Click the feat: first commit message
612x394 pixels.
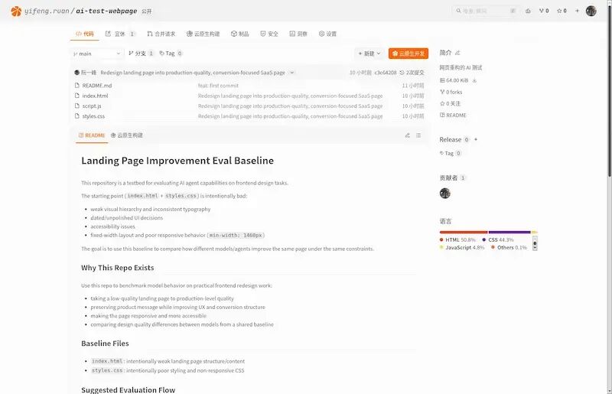[x=218, y=86]
